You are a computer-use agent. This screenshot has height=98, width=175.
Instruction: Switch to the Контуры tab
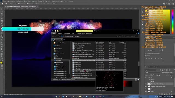pos(156,67)
